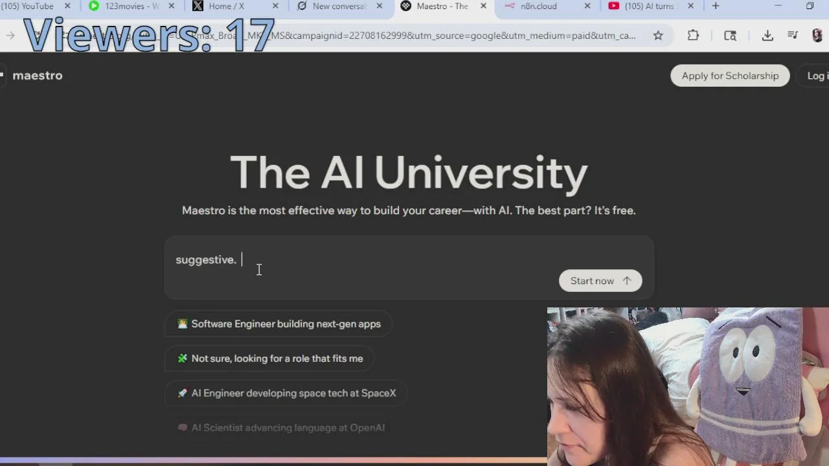Switch to the YouTube (105) tab
The image size is (829, 466).
click(29, 6)
